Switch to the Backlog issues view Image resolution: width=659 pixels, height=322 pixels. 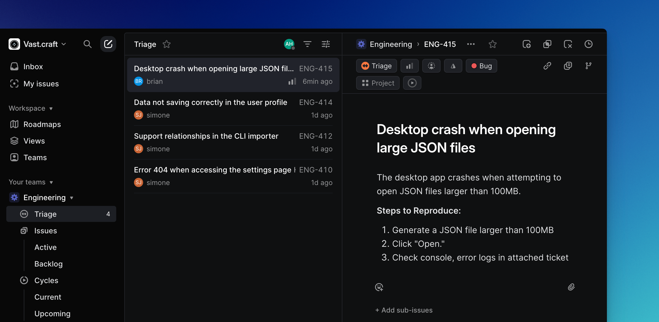pyautogui.click(x=48, y=264)
